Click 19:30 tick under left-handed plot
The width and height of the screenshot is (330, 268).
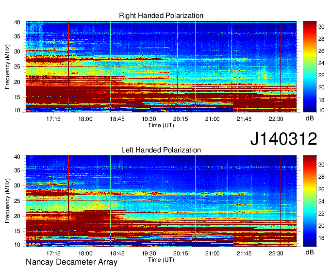[x=149, y=253]
